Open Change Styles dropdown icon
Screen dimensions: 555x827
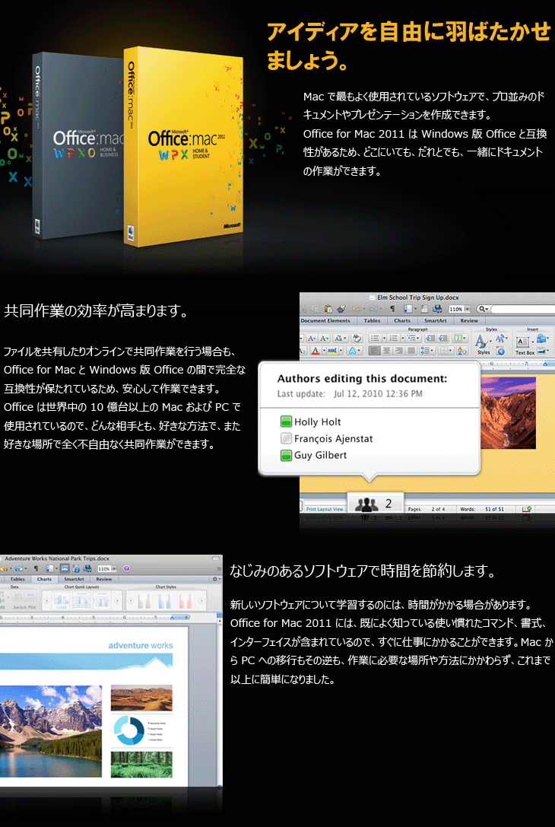(501, 338)
